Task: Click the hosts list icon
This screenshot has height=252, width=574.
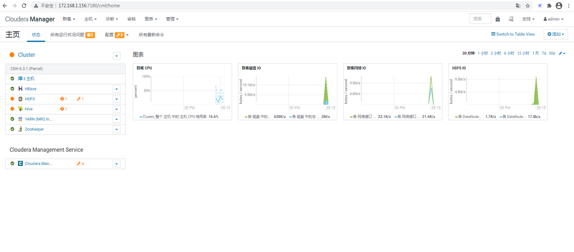Action: (x=20, y=79)
